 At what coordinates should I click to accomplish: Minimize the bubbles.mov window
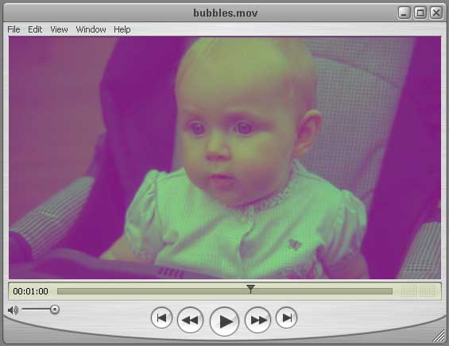click(x=404, y=13)
